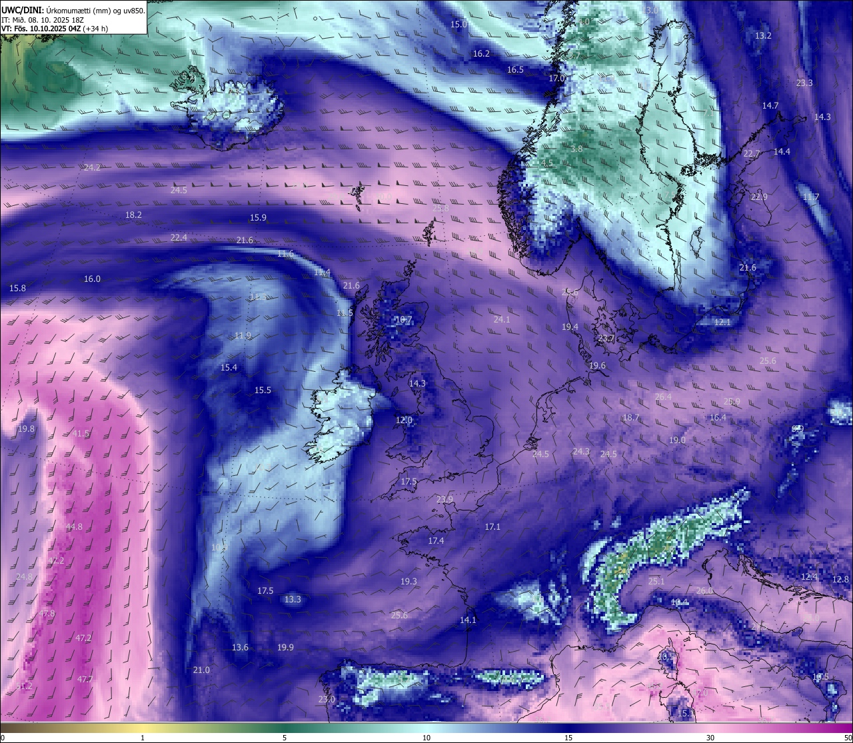Select the 44.8 value label
Screen dimensions: 853x743
coord(74,526)
